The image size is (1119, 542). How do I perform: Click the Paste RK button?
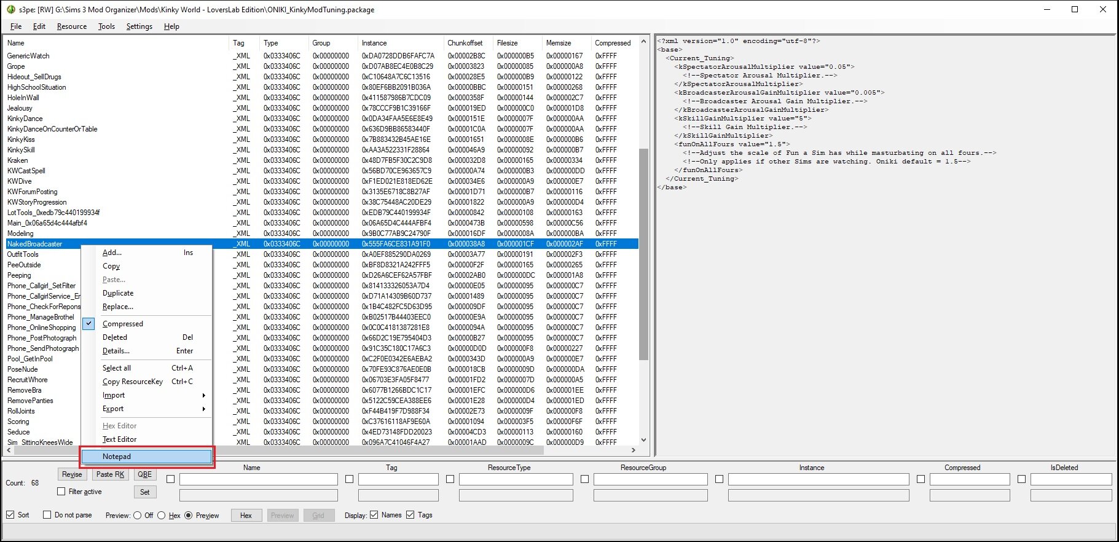click(x=111, y=474)
